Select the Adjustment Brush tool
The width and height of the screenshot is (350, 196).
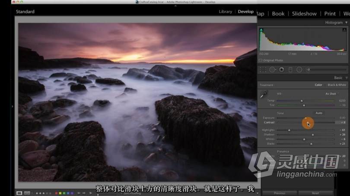pyautogui.click(x=309, y=70)
